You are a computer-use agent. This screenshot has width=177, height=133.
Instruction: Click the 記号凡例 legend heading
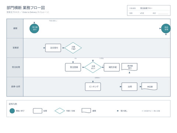(x=13, y=104)
